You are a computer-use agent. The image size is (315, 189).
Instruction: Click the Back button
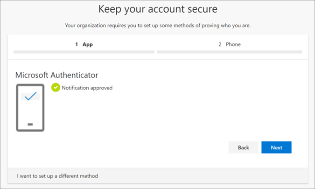coord(244,147)
